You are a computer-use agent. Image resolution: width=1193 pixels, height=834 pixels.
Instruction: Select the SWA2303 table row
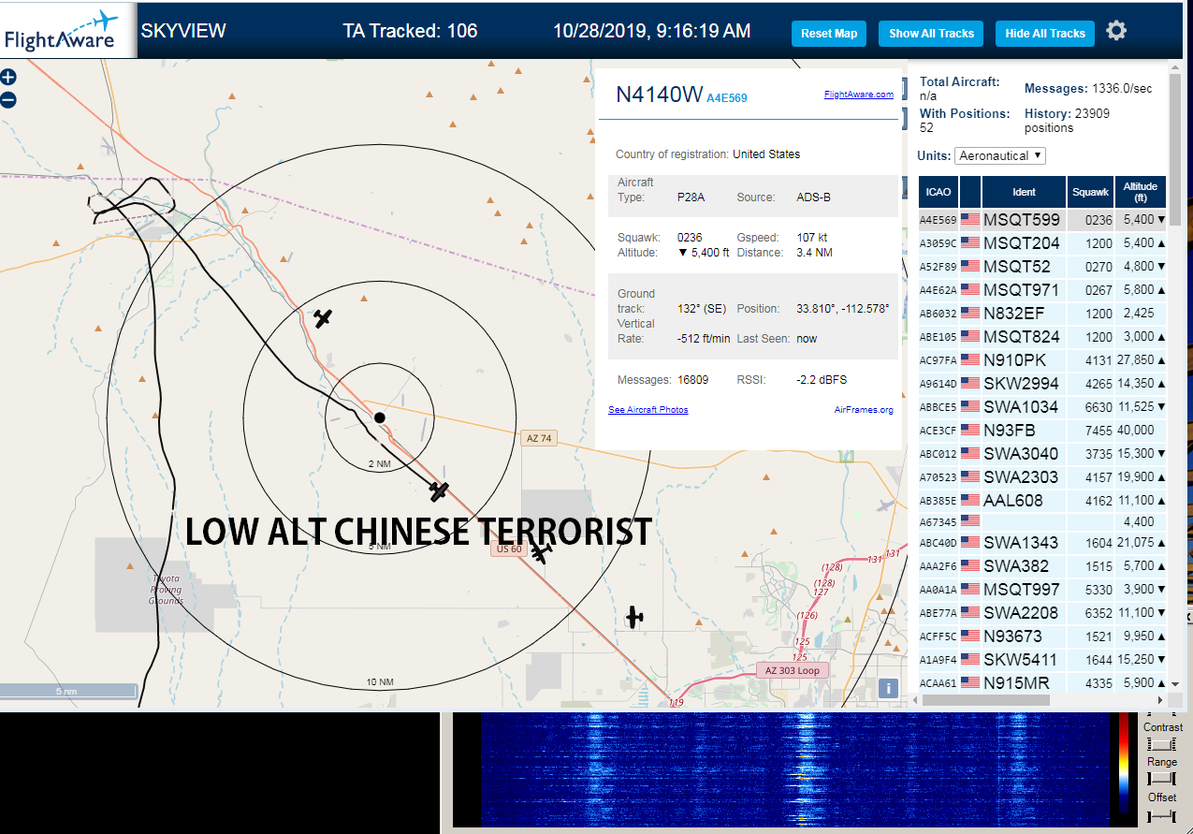(1042, 476)
